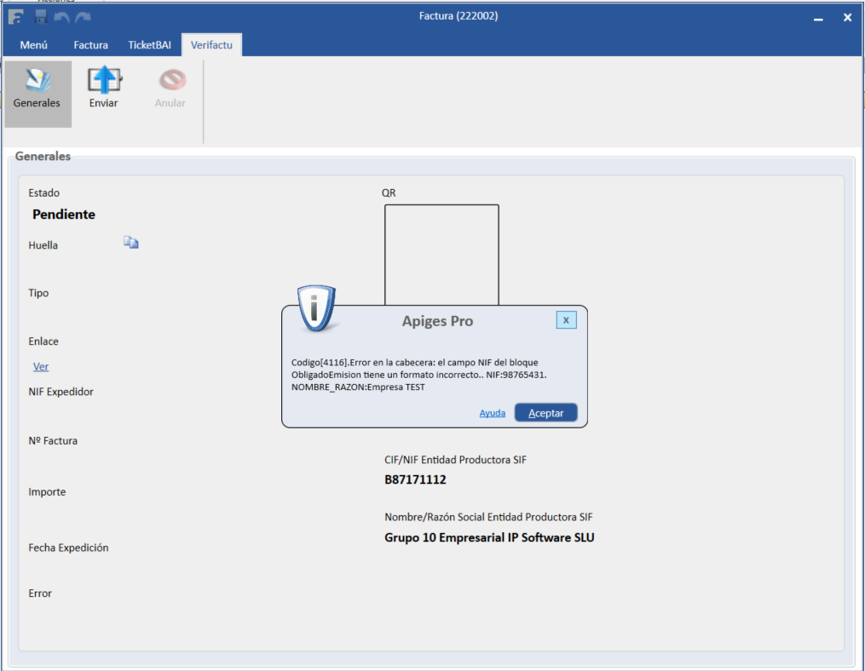The width and height of the screenshot is (865, 671).
Task: Click CIF/NIF Entidad Productora SIF label
Action: 456,460
